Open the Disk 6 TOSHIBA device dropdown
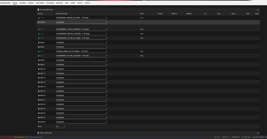This screenshot has width=267, height=139. [x=81, y=51]
